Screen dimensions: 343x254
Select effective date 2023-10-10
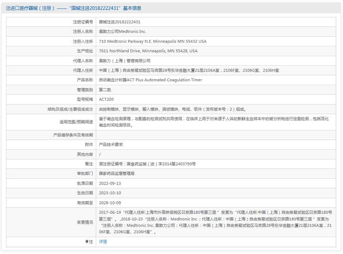tap(110, 193)
